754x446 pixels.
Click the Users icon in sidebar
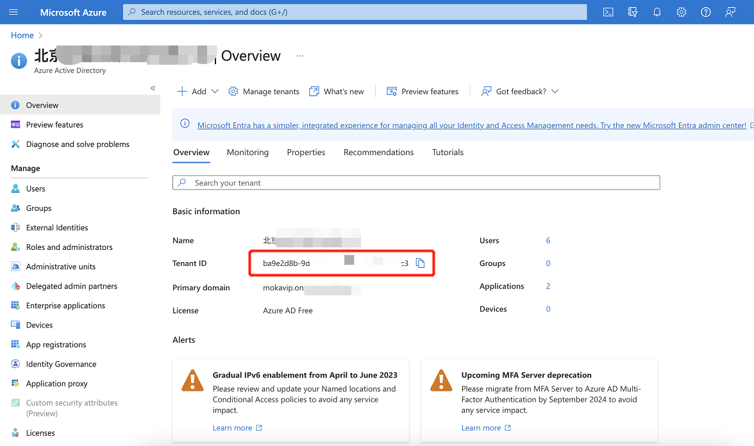click(15, 188)
